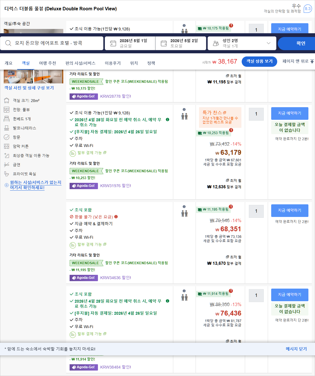Screen dimensions: 315x376
Task: Open the bedroom photo thumbnail
Action: 18,77
